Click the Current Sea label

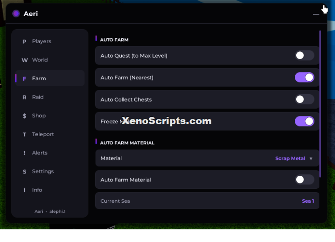click(x=115, y=201)
